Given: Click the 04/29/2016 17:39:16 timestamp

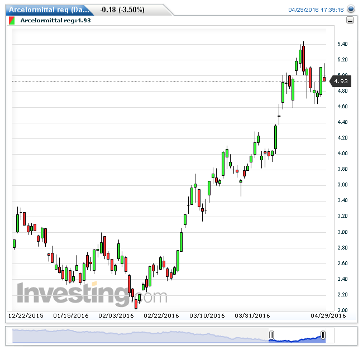Looking at the screenshot, I should click(316, 9).
